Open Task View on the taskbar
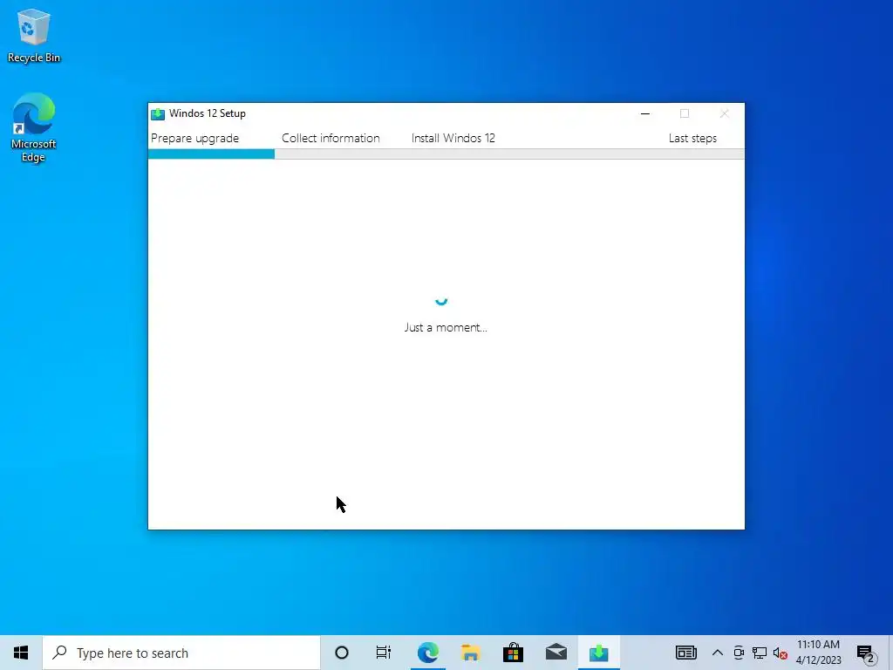Screen dimensions: 893x670 [x=384, y=653]
